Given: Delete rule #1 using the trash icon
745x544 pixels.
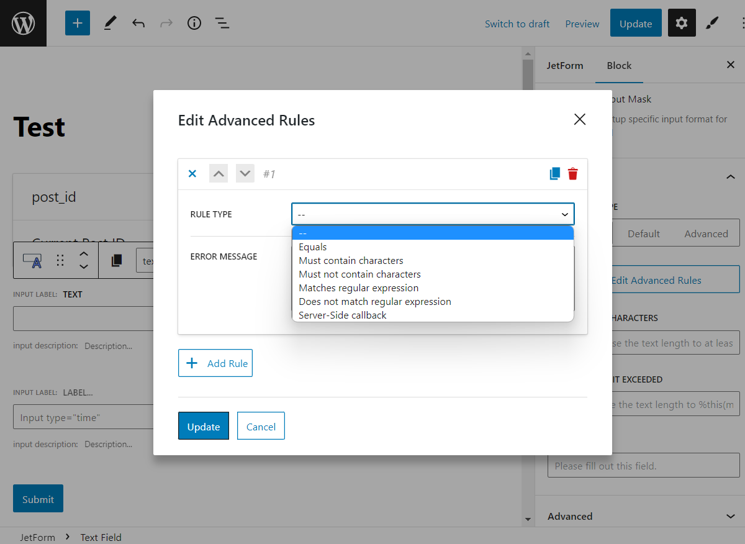Looking at the screenshot, I should point(572,173).
